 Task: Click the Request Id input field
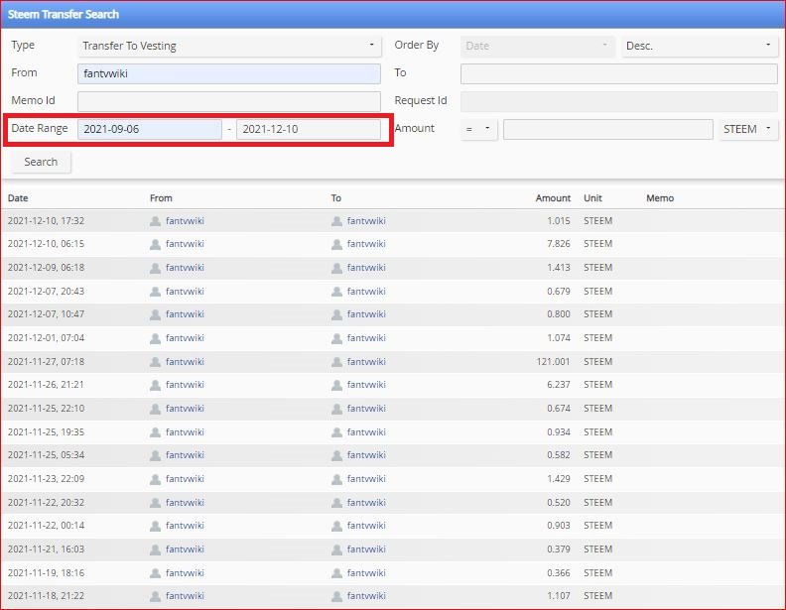click(619, 101)
